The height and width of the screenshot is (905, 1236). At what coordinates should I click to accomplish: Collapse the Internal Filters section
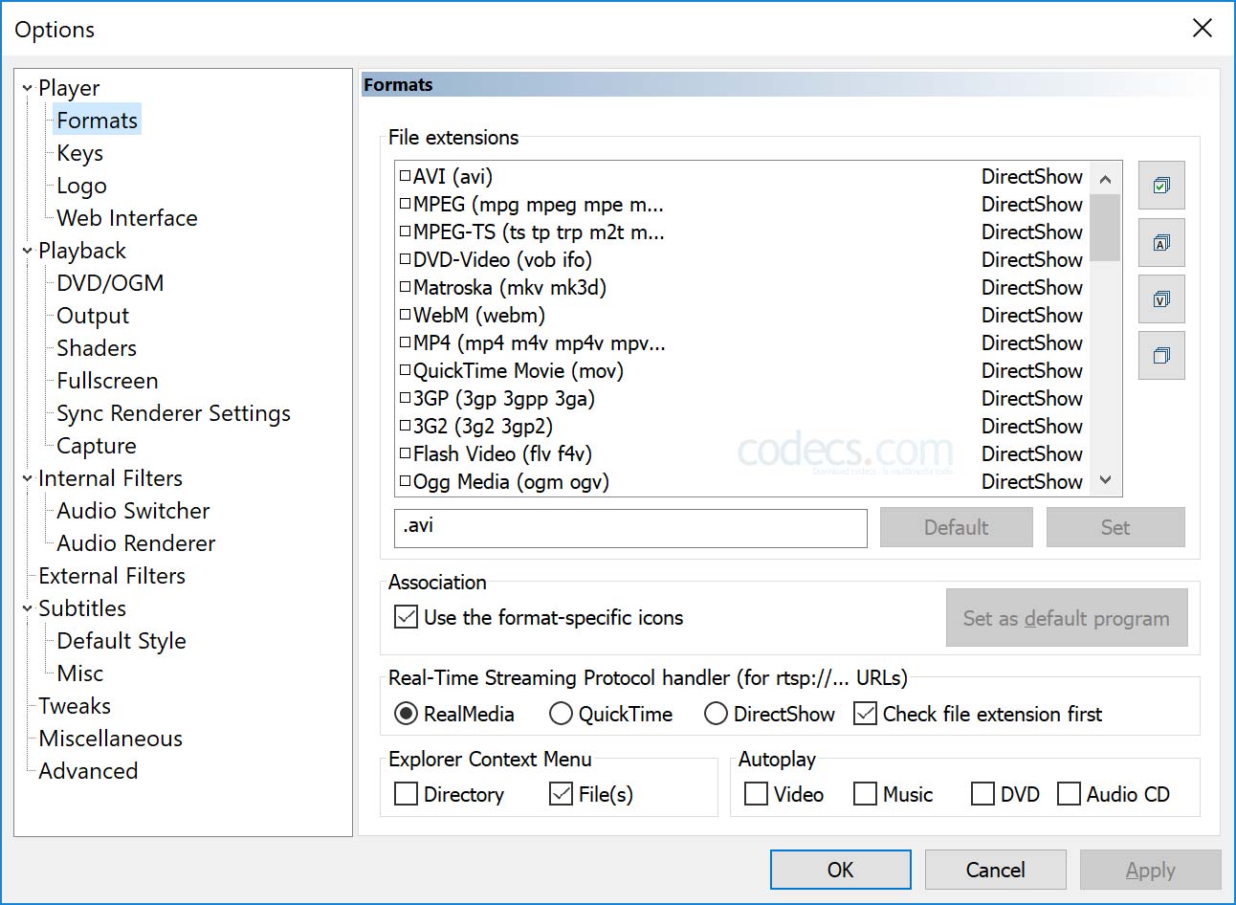[x=26, y=478]
